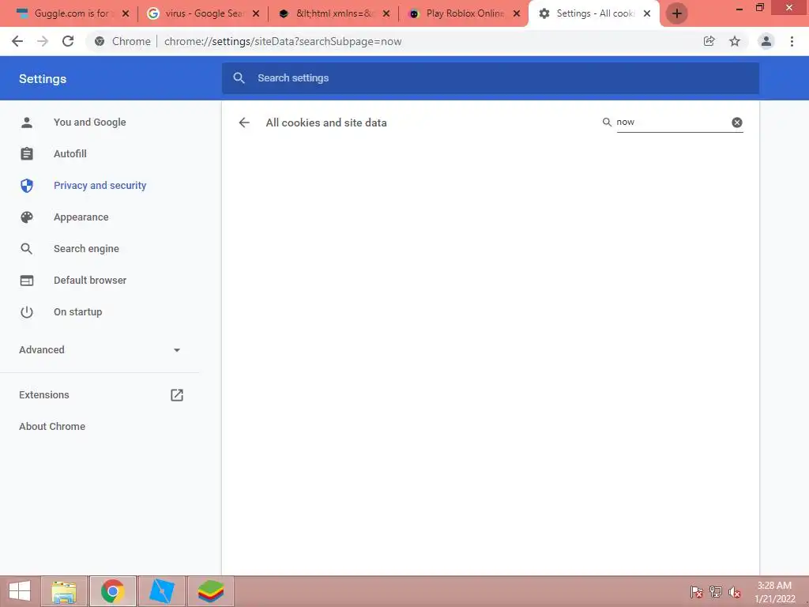Screen dimensions: 809x607
Task: Reload the current settings page
Action: click(68, 41)
